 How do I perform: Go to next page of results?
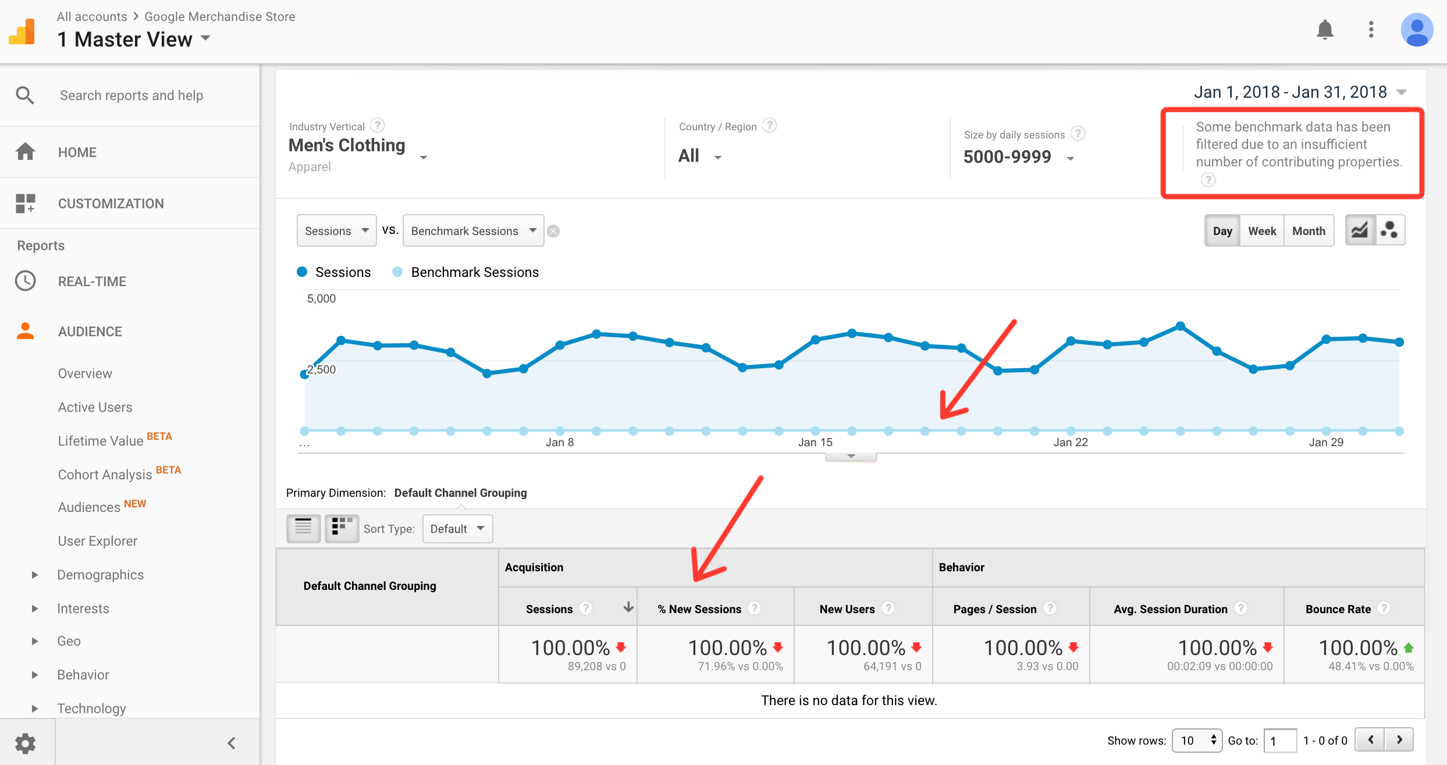pyautogui.click(x=1399, y=739)
